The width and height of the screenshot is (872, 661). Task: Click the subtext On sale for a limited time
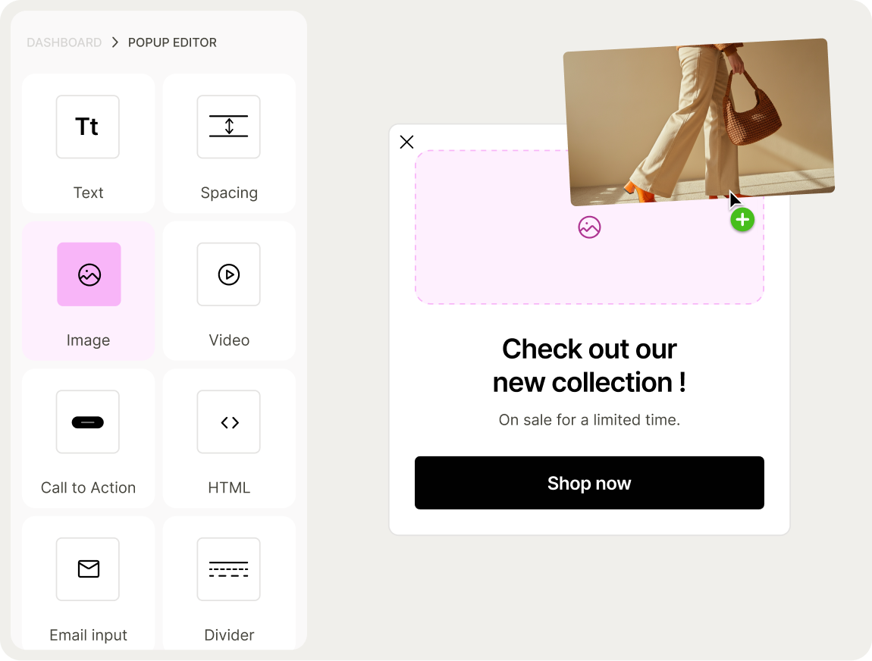click(x=589, y=420)
